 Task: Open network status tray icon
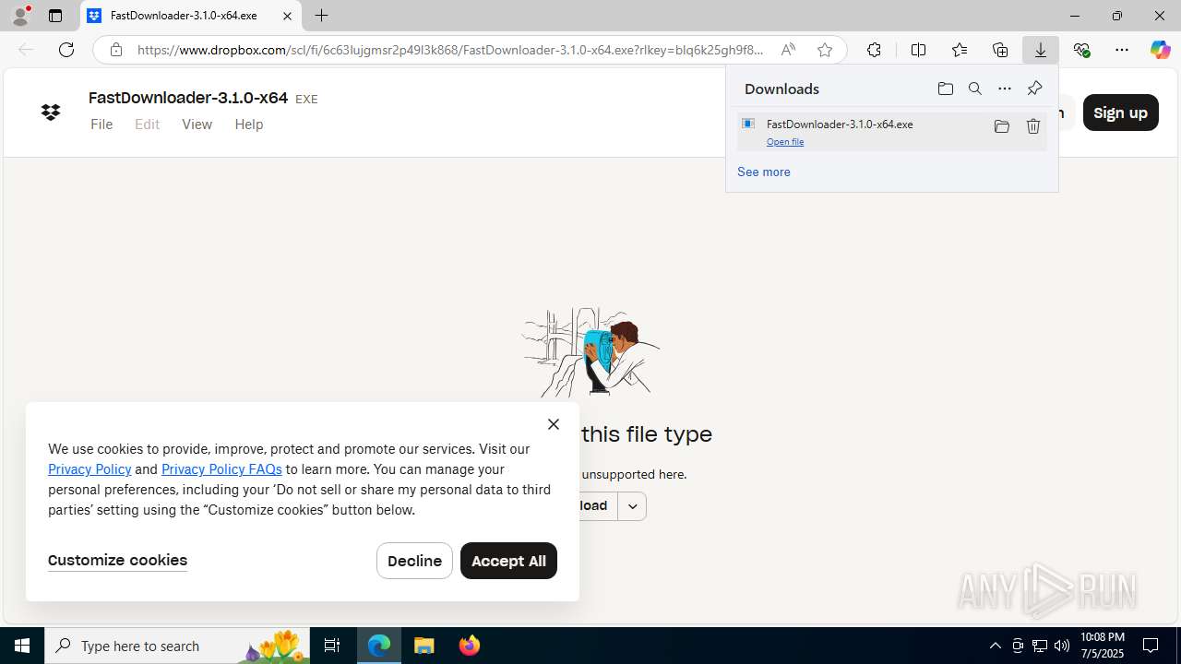(1040, 646)
